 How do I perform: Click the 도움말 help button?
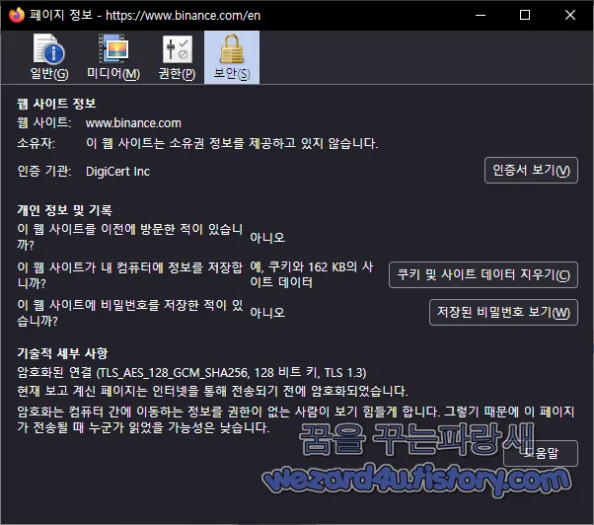click(x=541, y=453)
